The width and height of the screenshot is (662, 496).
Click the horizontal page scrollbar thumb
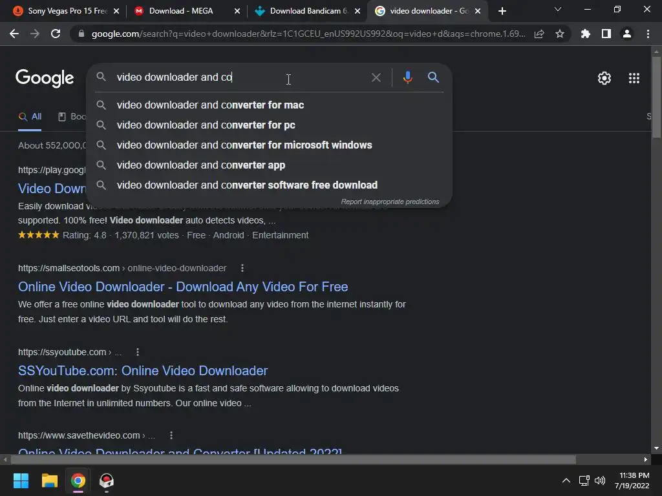point(293,459)
